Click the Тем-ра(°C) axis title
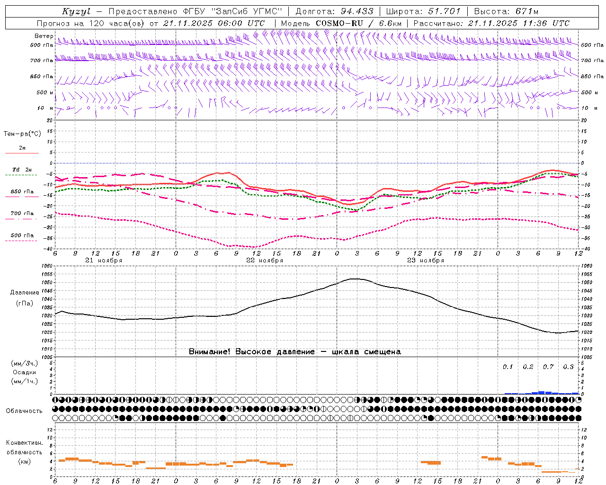Viewport: 606px width, 485px height. 22,134
